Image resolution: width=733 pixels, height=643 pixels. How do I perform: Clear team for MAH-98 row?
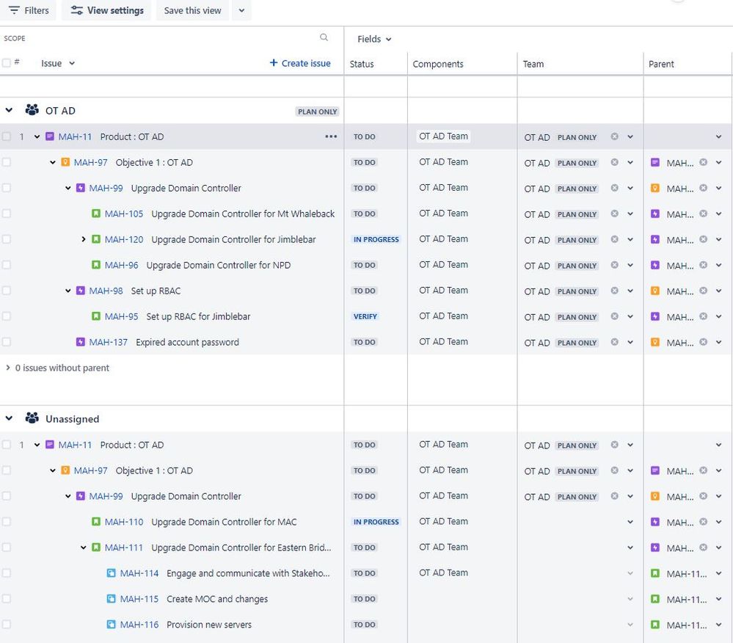click(615, 291)
